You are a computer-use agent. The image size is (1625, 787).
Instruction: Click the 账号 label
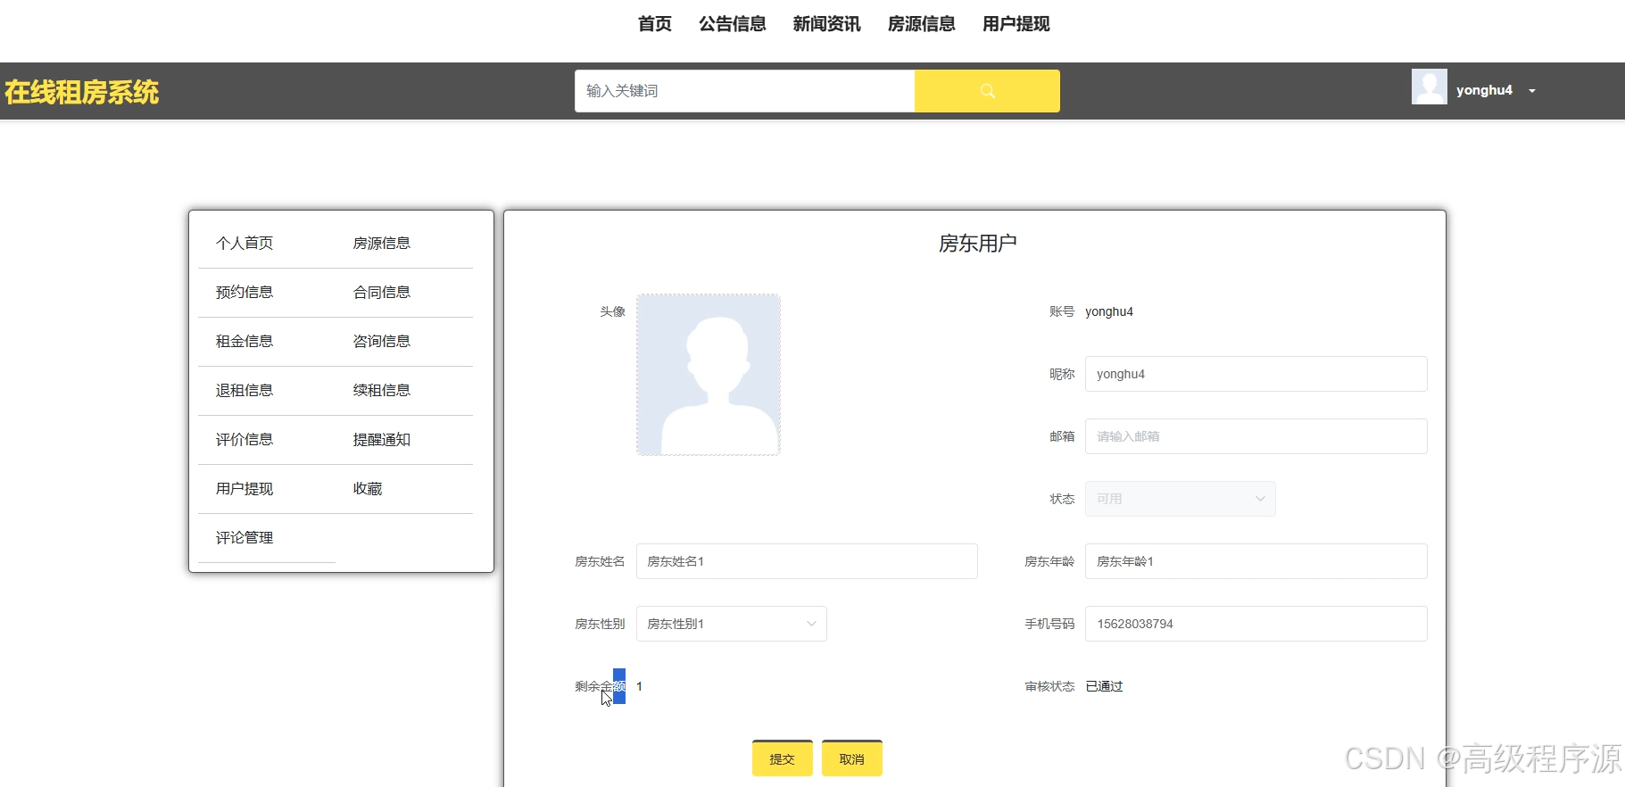coord(1062,311)
